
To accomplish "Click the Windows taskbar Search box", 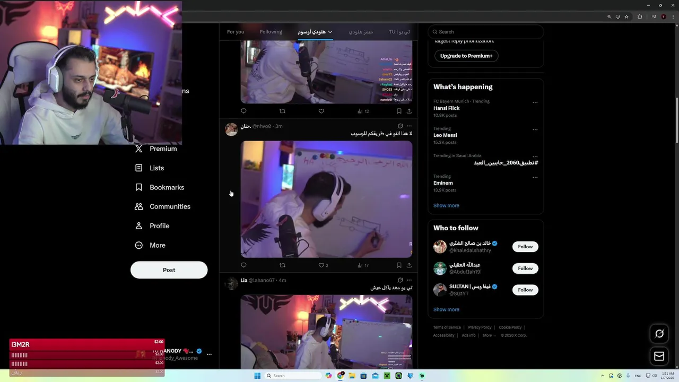I will click(x=293, y=376).
